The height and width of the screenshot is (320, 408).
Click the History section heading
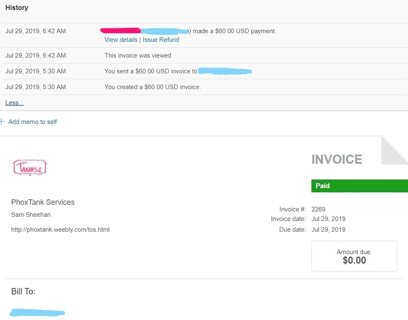click(x=17, y=8)
